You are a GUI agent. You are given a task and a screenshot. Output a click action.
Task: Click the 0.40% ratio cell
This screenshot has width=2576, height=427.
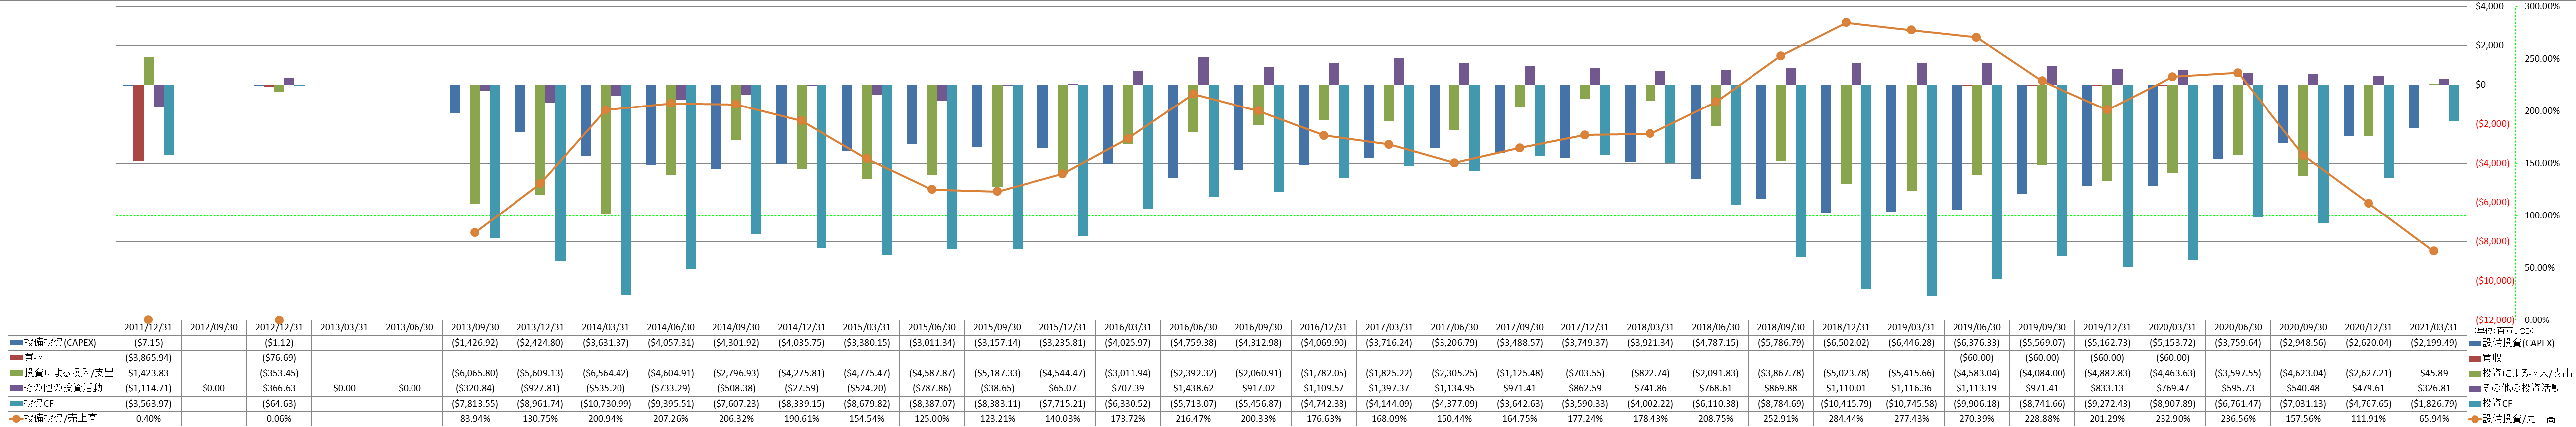[148, 418]
